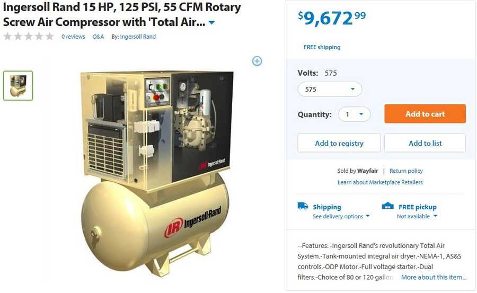The width and height of the screenshot is (477, 293).
Task: Open the Return policy link
Action: tap(406, 171)
